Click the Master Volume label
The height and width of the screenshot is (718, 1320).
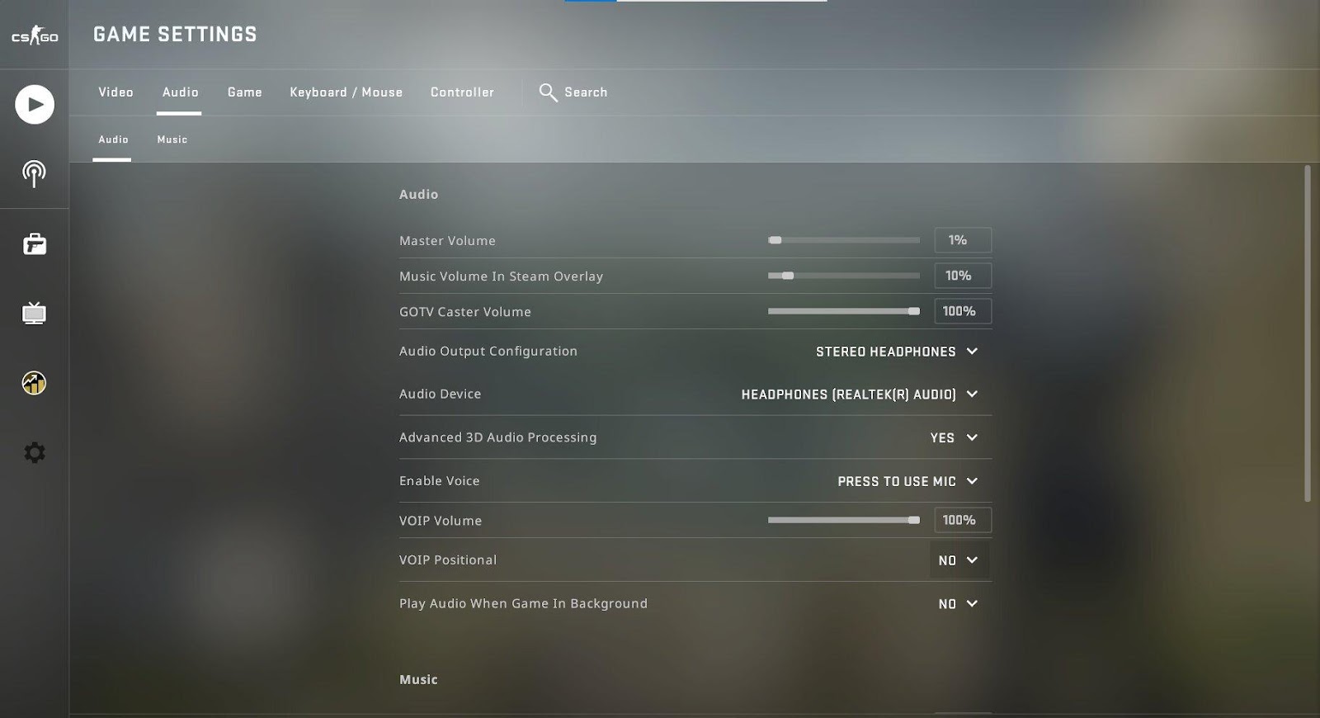pos(447,241)
